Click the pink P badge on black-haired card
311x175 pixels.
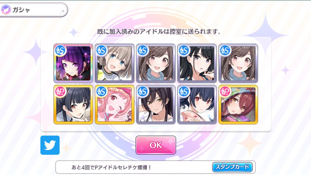(x=60, y=91)
